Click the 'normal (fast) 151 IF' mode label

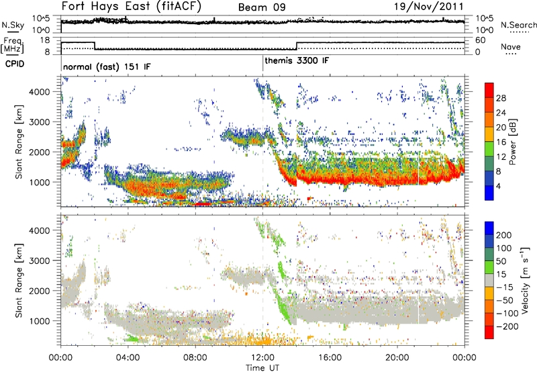coord(107,66)
